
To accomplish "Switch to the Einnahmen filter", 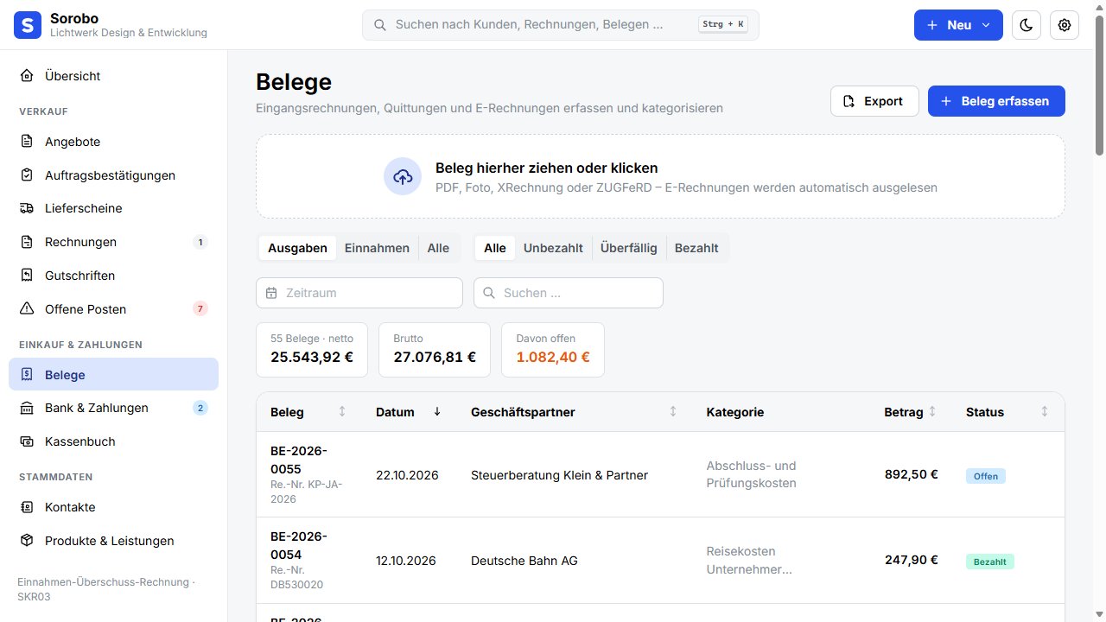I will (377, 248).
